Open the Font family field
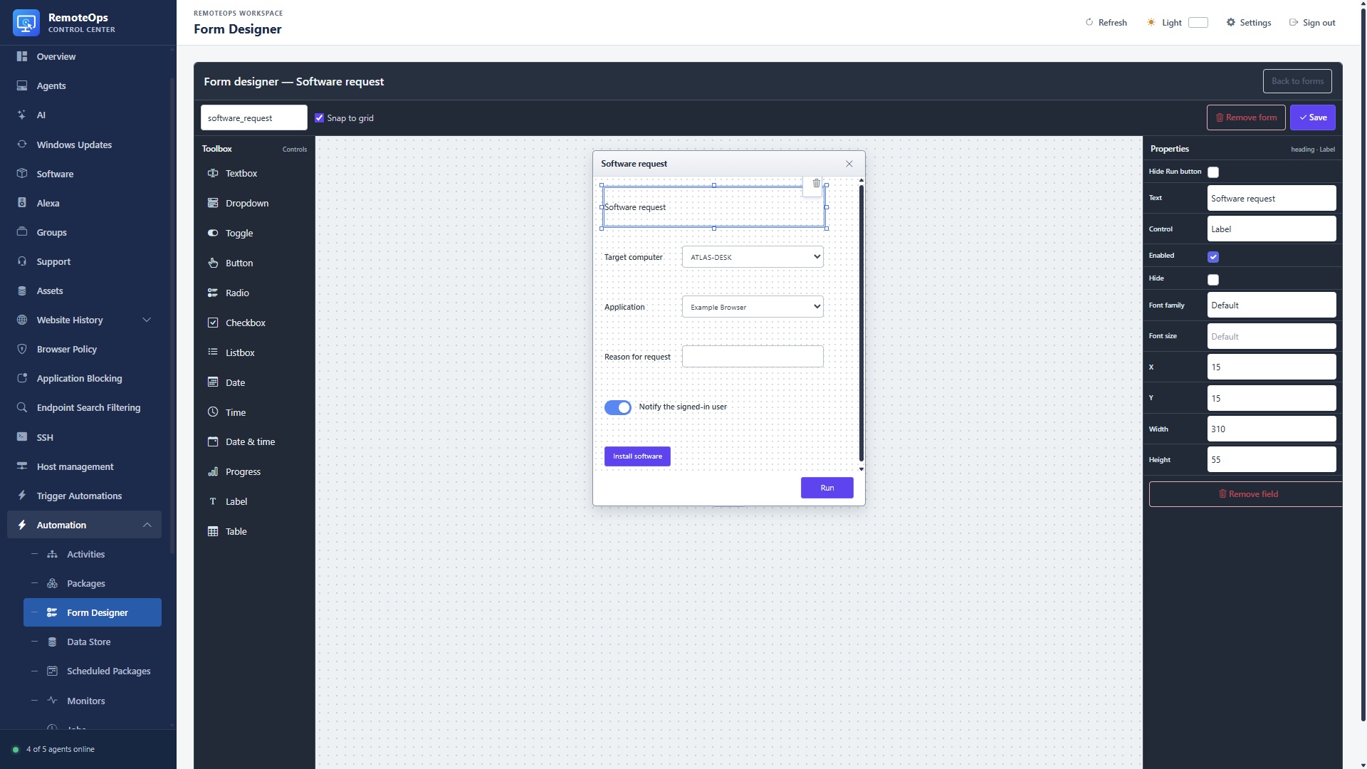Screen dimensions: 1367x769 click(x=1271, y=305)
